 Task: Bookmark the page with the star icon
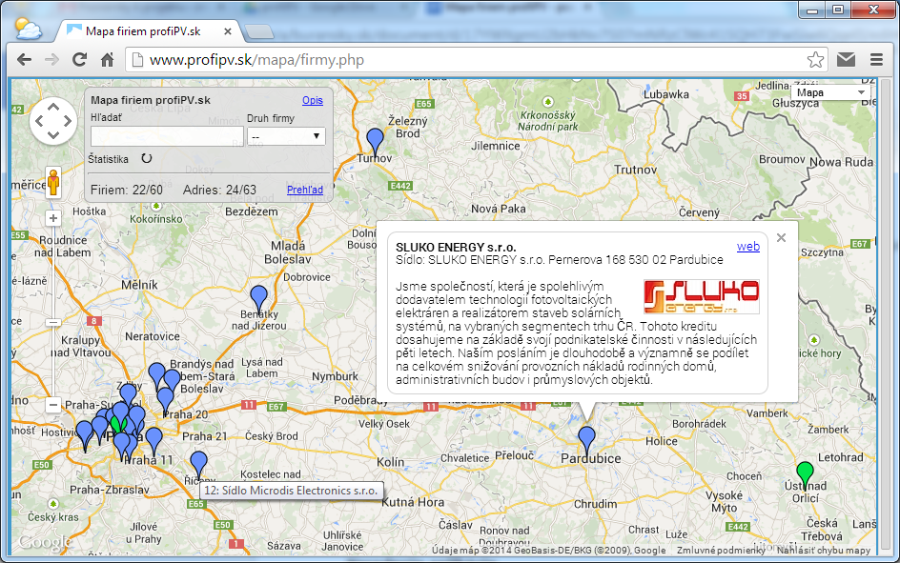[816, 59]
